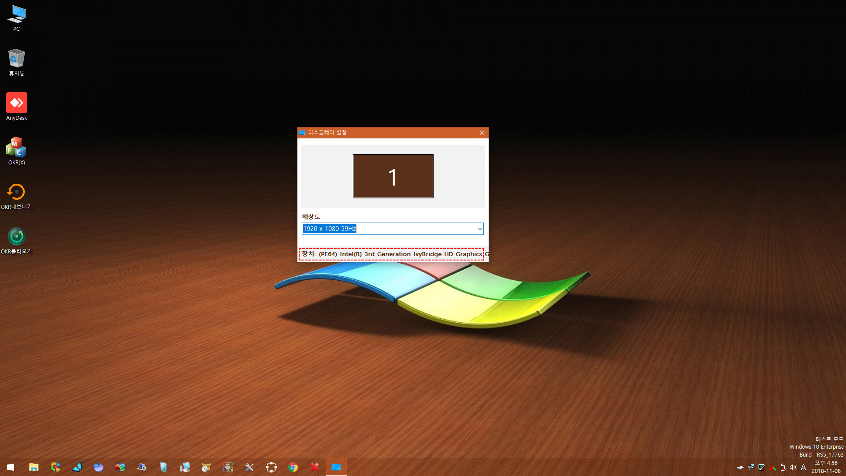Image resolution: width=846 pixels, height=476 pixels.
Task: Click the dashed capture-region taskbar icon
Action: point(271,467)
